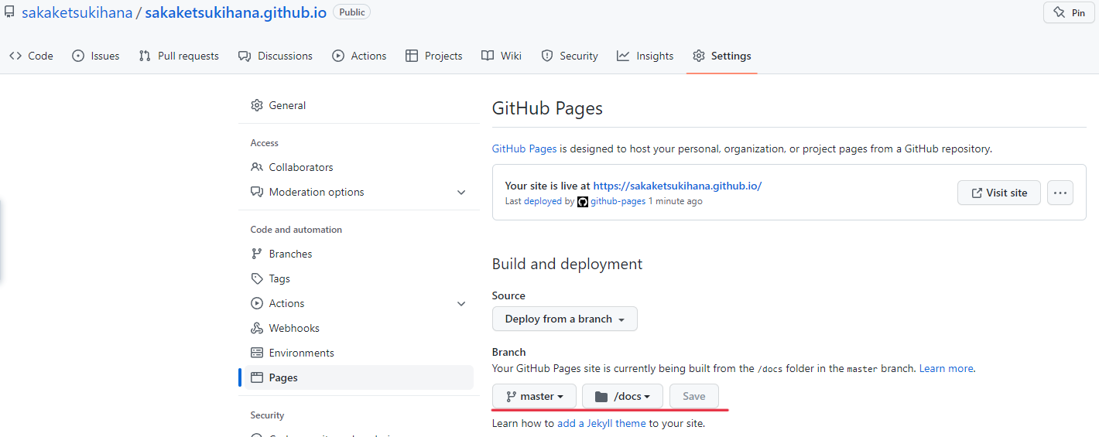
Task: Click the Discussions icon in tab bar
Action: [244, 56]
